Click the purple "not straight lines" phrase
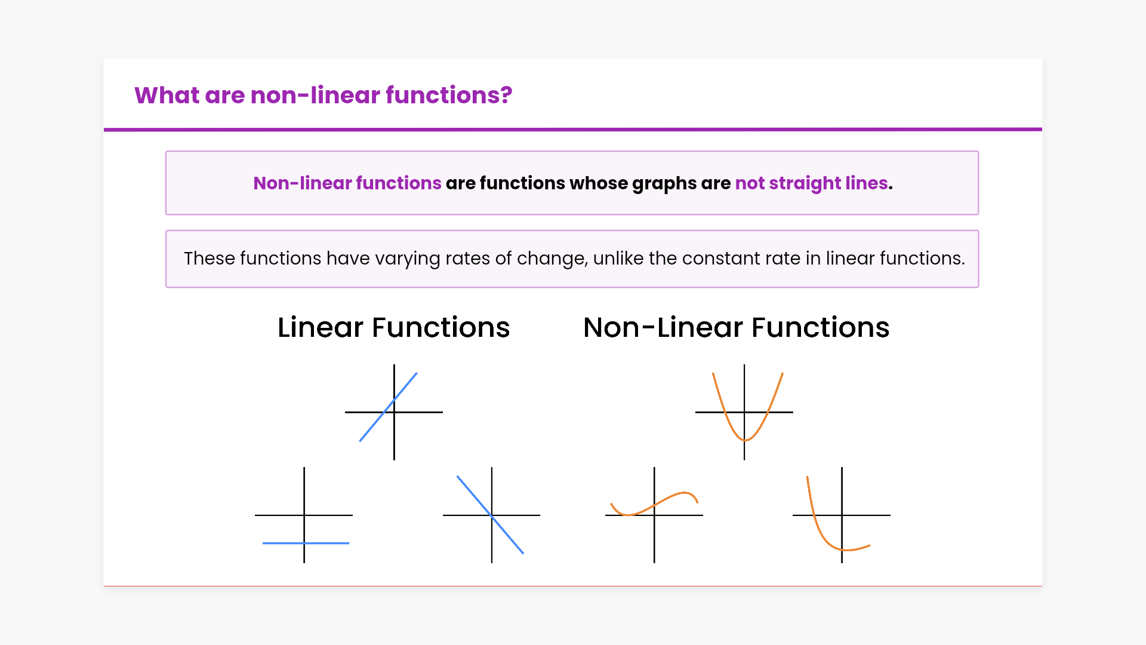This screenshot has height=645, width=1146. point(811,183)
